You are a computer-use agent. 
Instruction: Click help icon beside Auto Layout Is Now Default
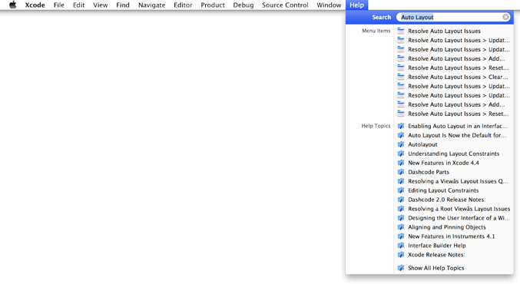point(401,135)
